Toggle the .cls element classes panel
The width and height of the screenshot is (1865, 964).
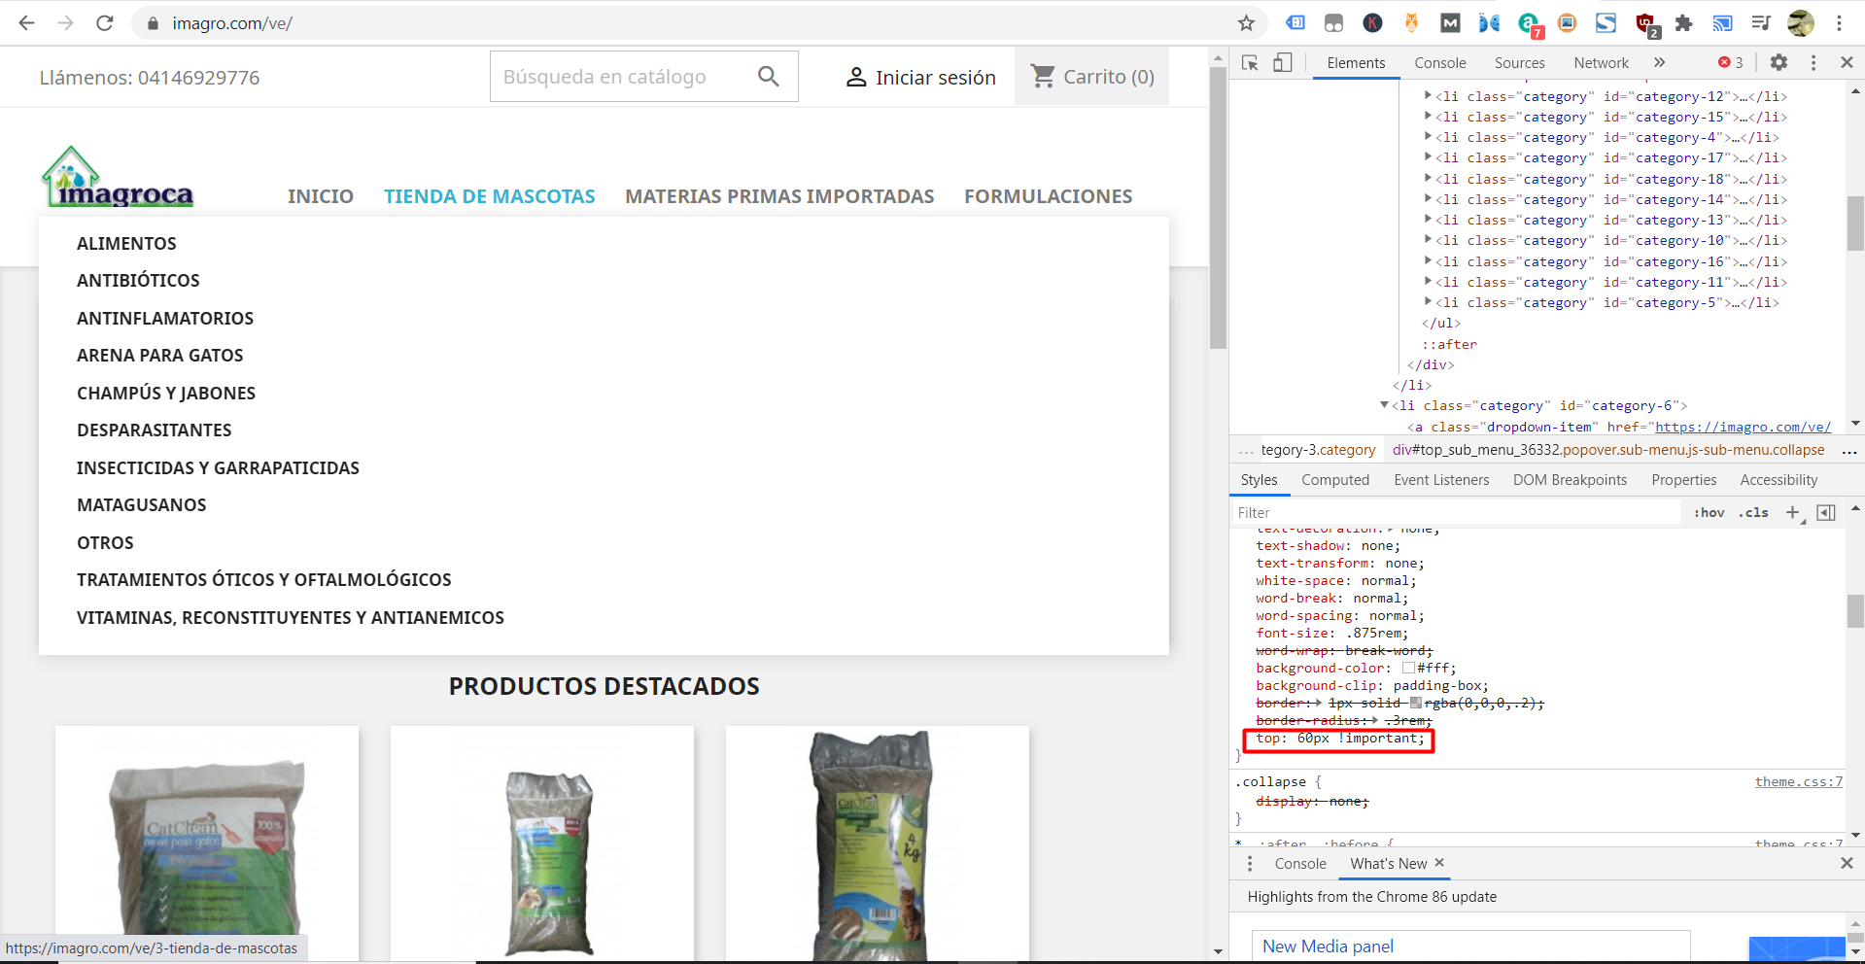[x=1755, y=513]
